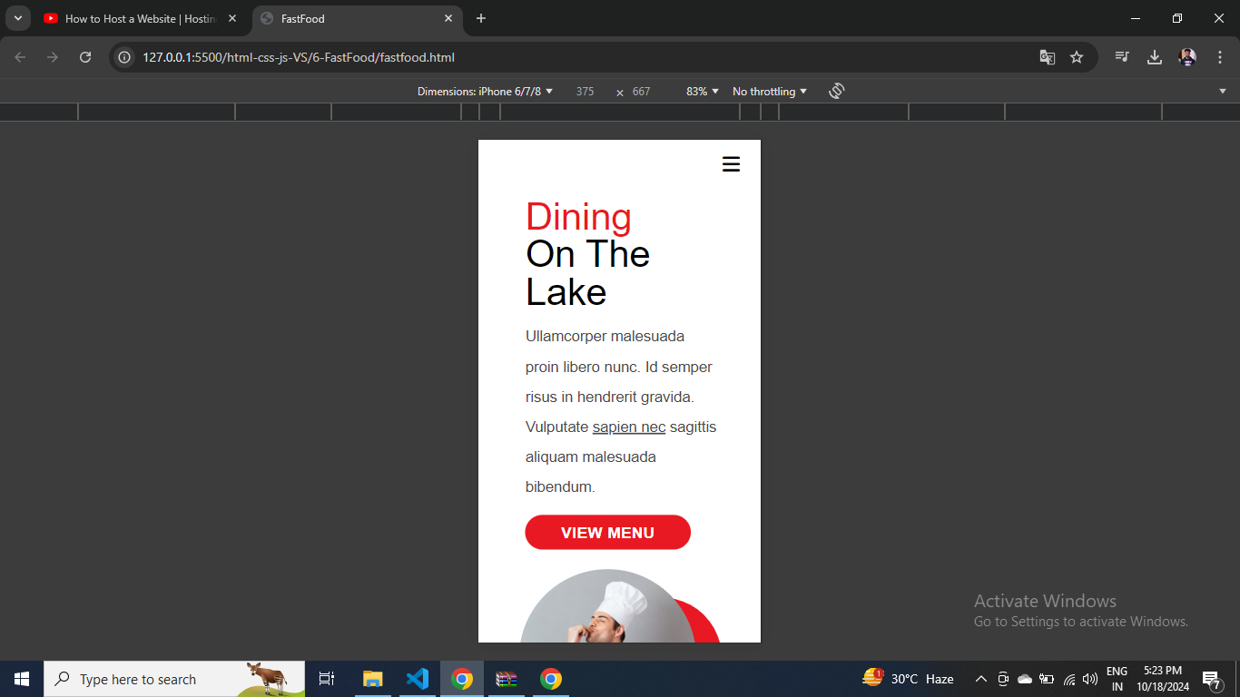Screen dimensions: 1240x697
Task: Switch to the How to Host a Website tab
Action: [x=141, y=18]
